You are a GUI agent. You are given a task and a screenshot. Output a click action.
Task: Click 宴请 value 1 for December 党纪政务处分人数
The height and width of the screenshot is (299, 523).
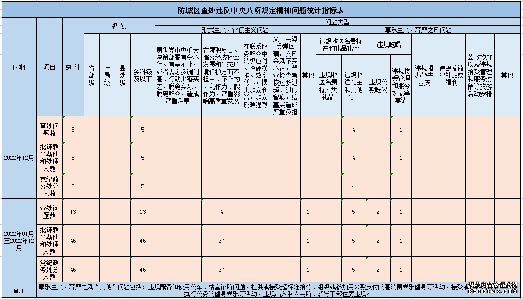[x=401, y=186]
